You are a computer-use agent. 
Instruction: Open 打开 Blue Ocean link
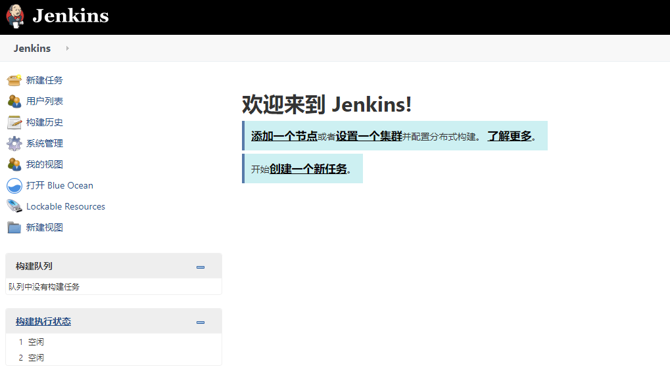60,185
